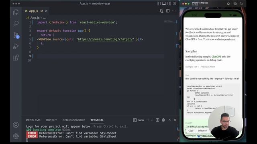Image resolution: width=257 pixels, height=144 pixels.
Task: Click App.js in the breadcrumb
Action: pos(35,18)
